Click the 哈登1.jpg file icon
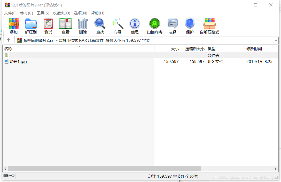 [6, 61]
